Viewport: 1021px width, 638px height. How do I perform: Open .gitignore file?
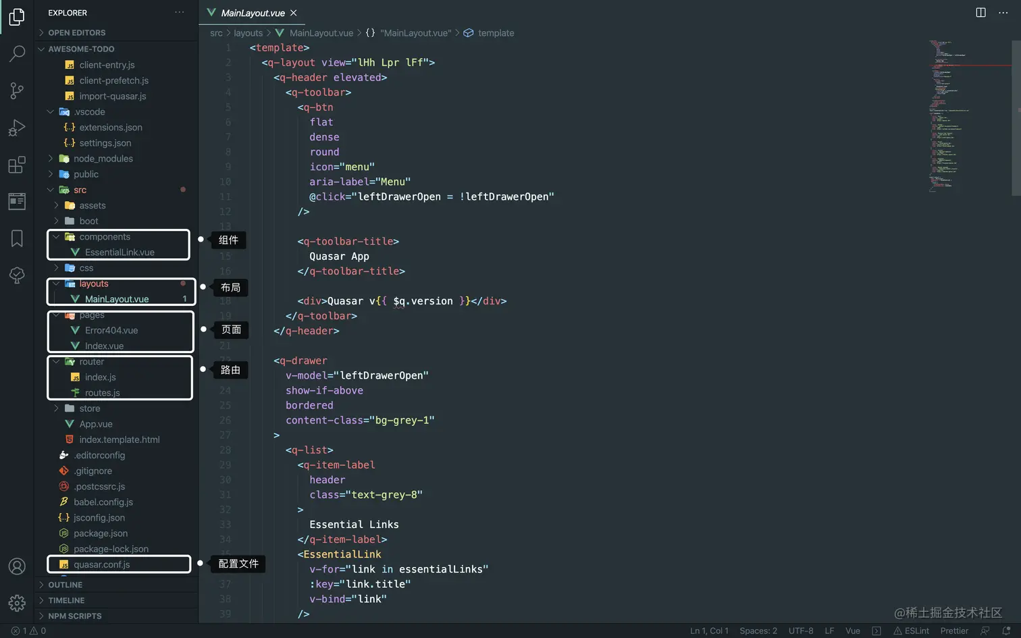click(x=116, y=471)
